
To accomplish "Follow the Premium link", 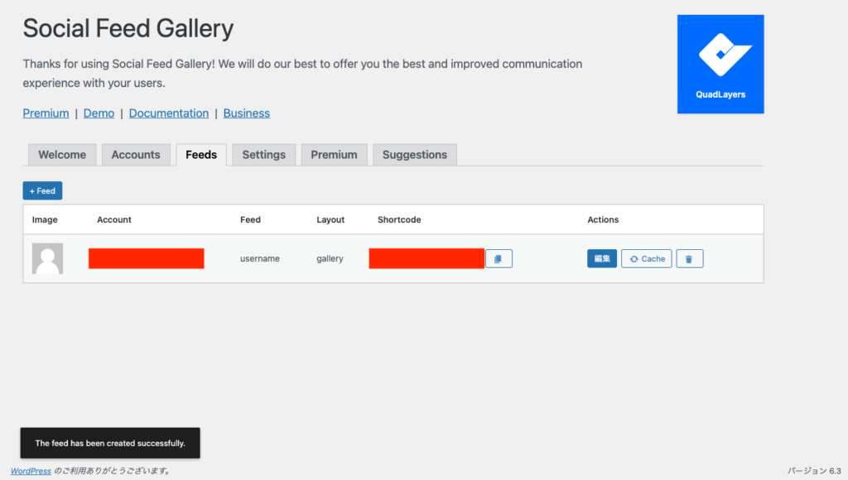I will tap(46, 113).
